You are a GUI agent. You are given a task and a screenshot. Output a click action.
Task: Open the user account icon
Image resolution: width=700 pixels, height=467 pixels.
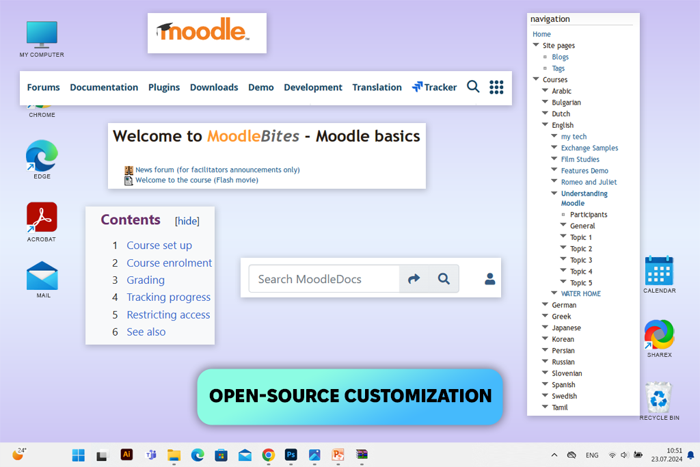click(489, 278)
